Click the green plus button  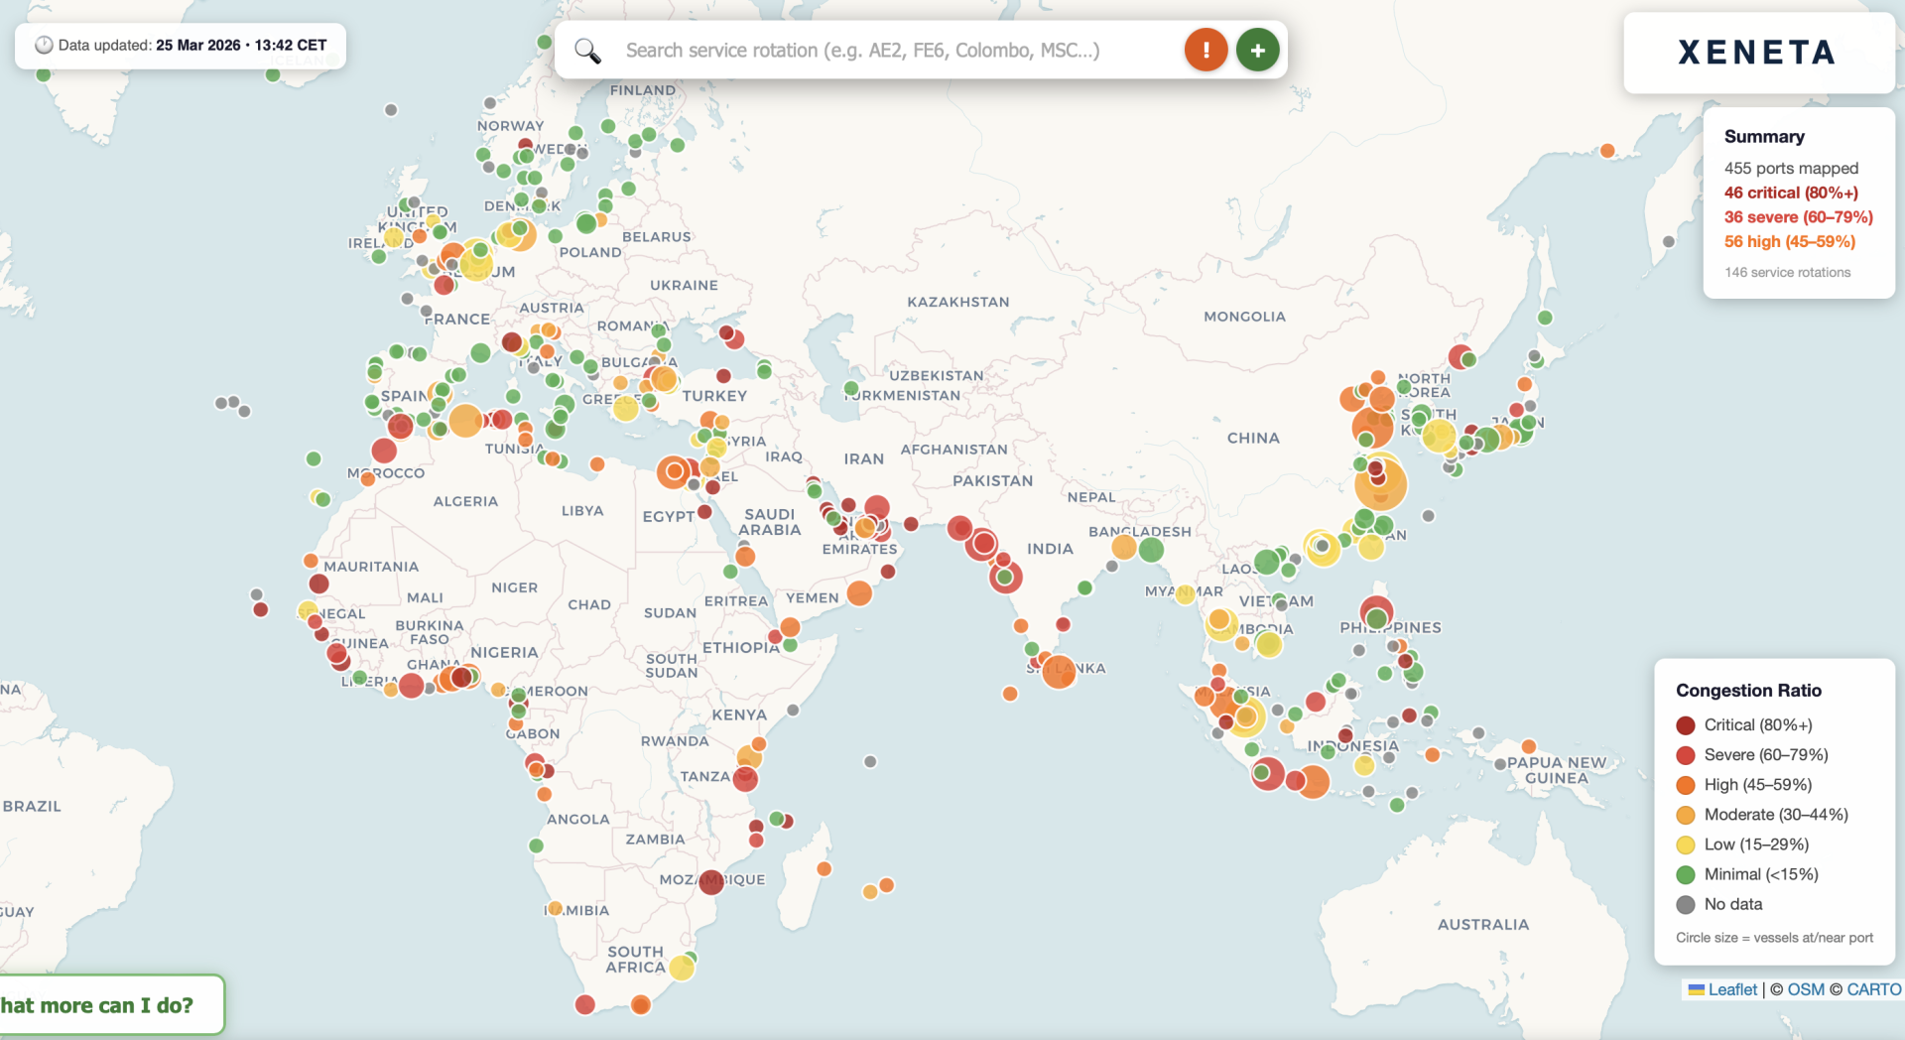[1257, 50]
